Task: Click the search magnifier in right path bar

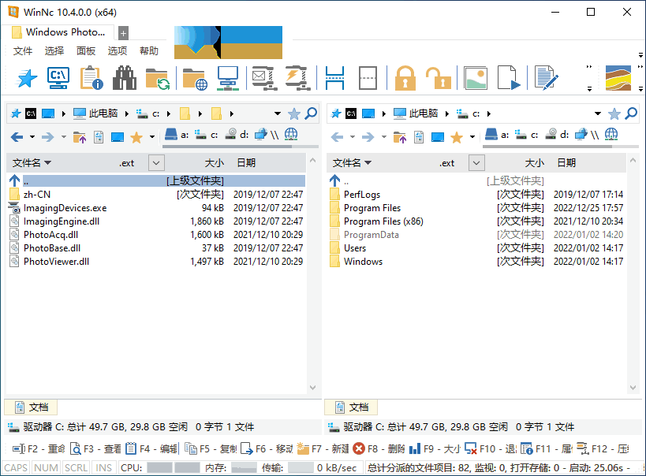Action: pos(631,113)
